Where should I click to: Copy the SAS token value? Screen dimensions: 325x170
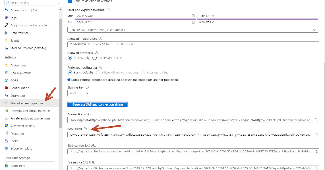pos(316,134)
